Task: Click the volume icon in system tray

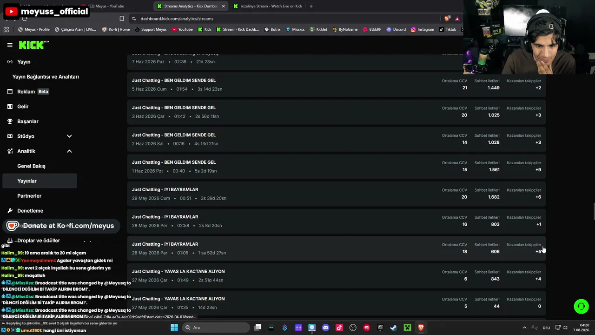Action: tap(565, 328)
